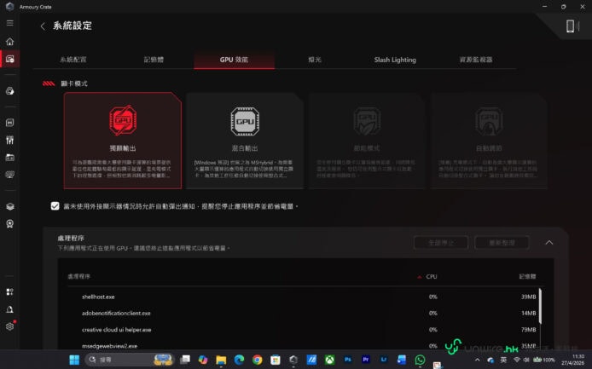
Task: Open the hamburger menu in the sidebar
Action: click(10, 23)
